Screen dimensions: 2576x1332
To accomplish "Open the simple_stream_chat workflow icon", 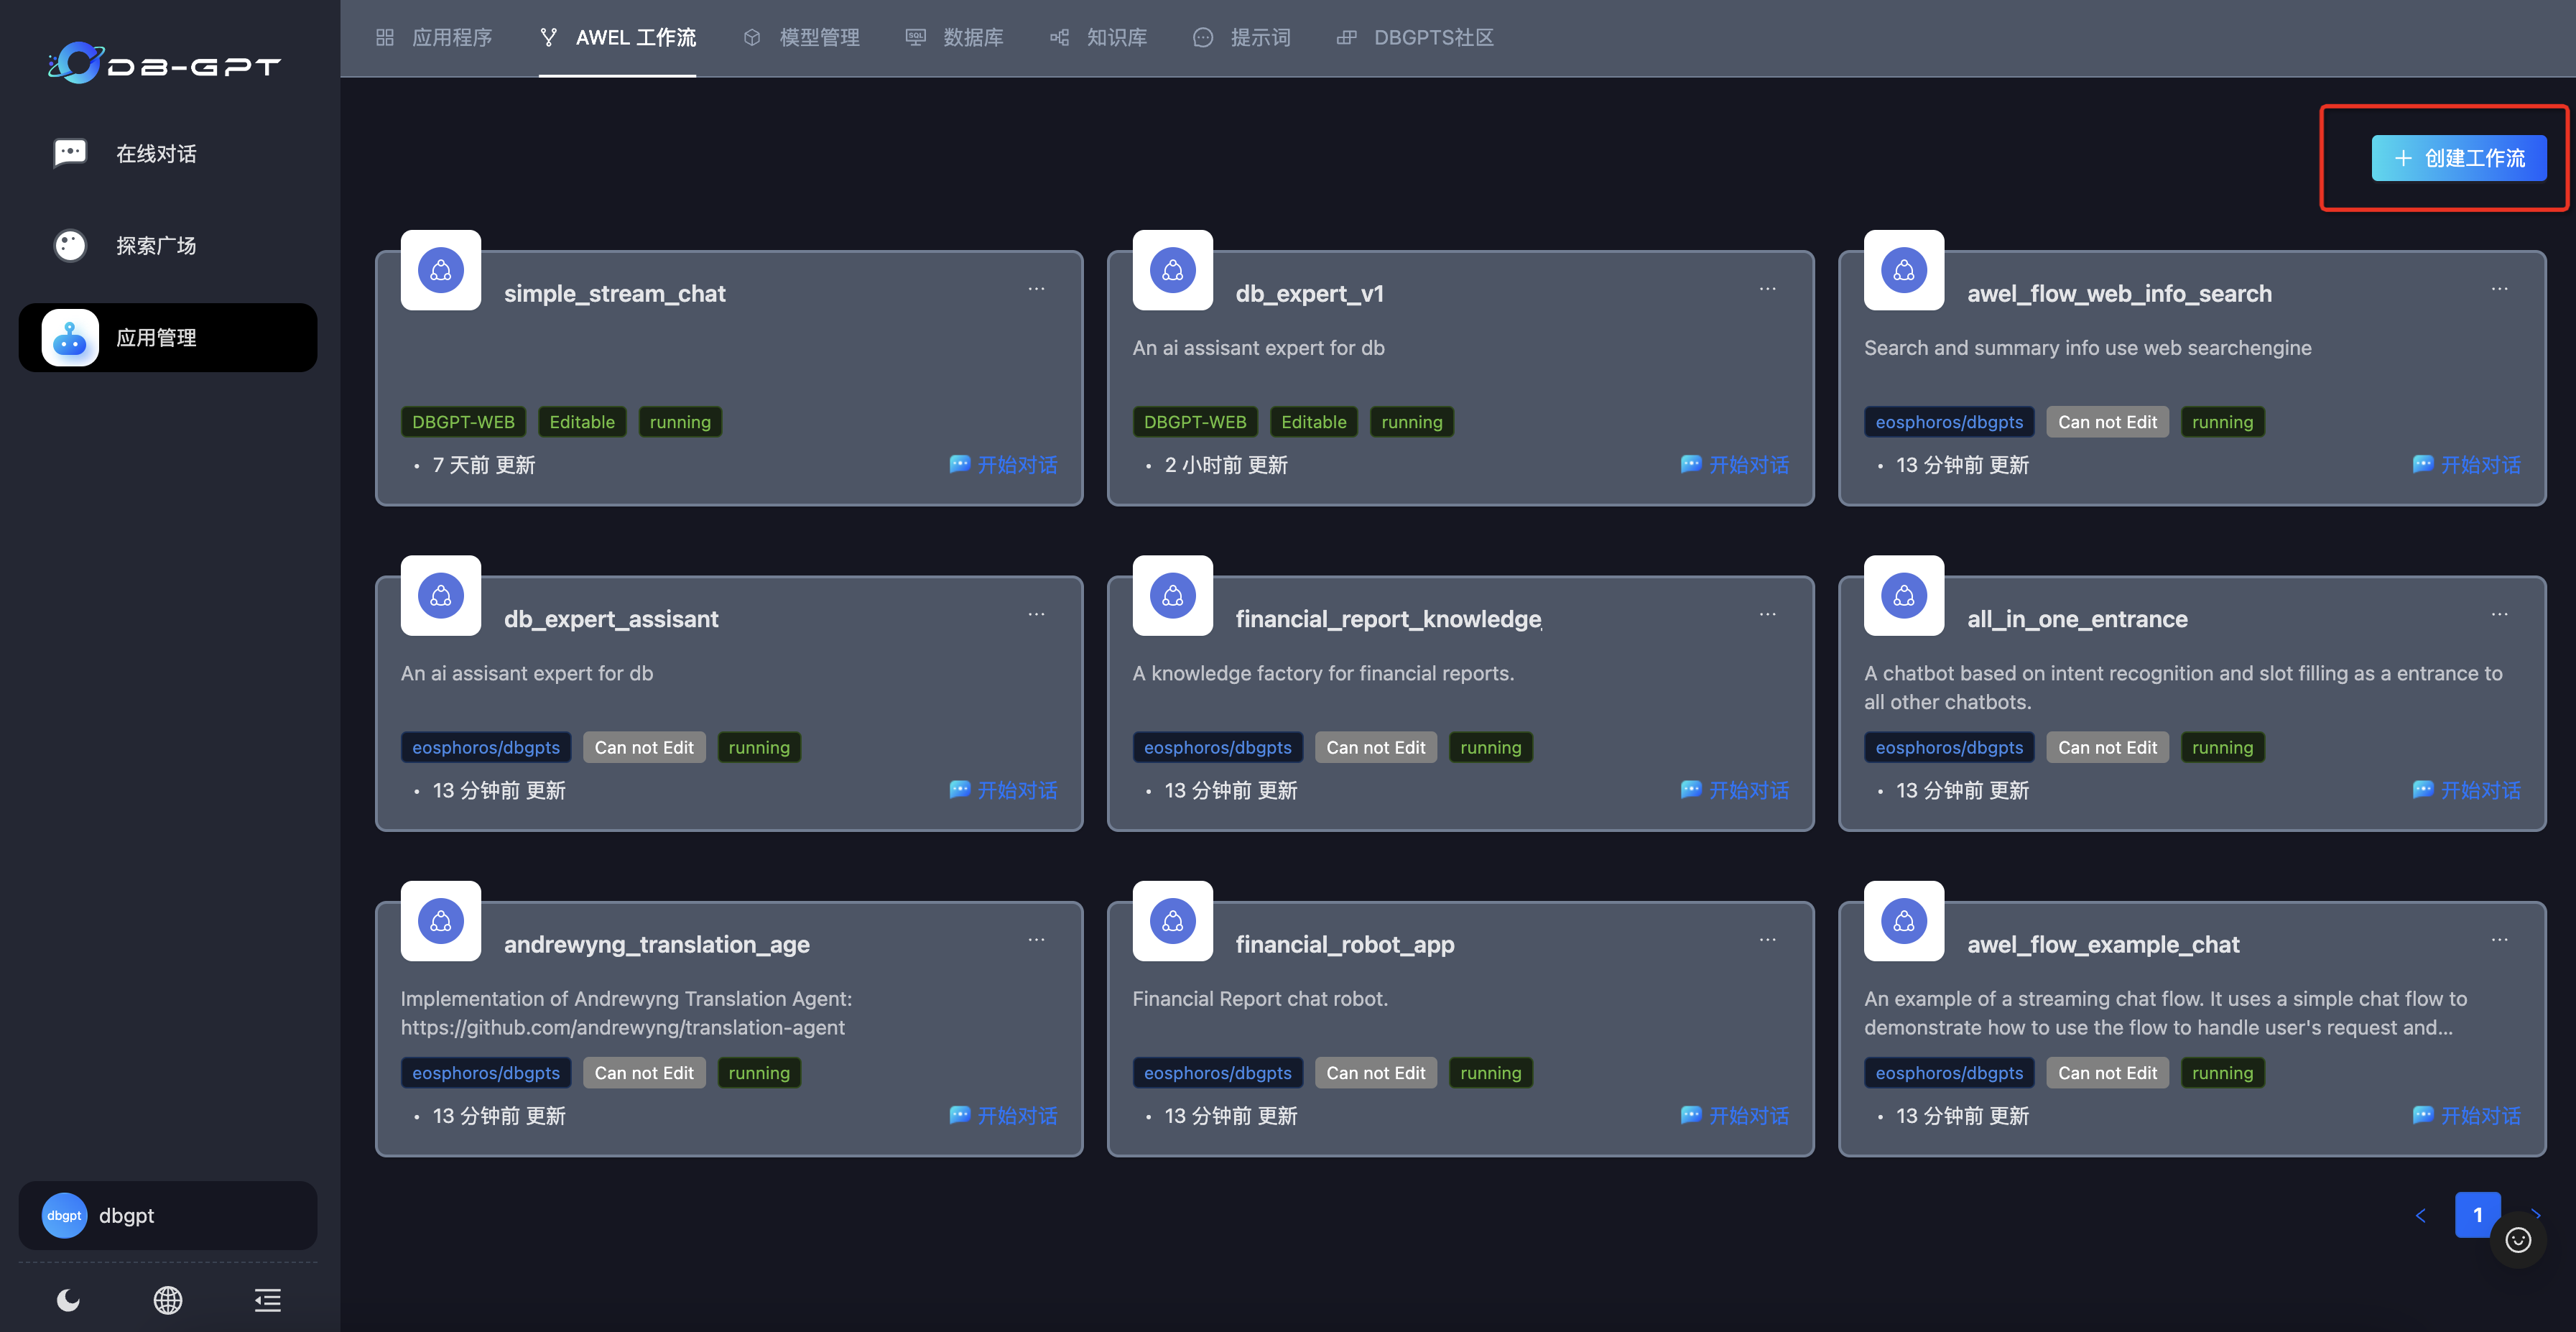I will point(441,271).
